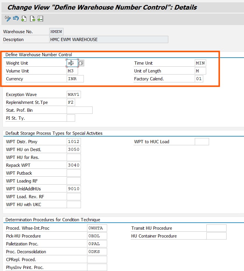
Task: Focus the Time Unit field with MIN
Action: point(200,63)
